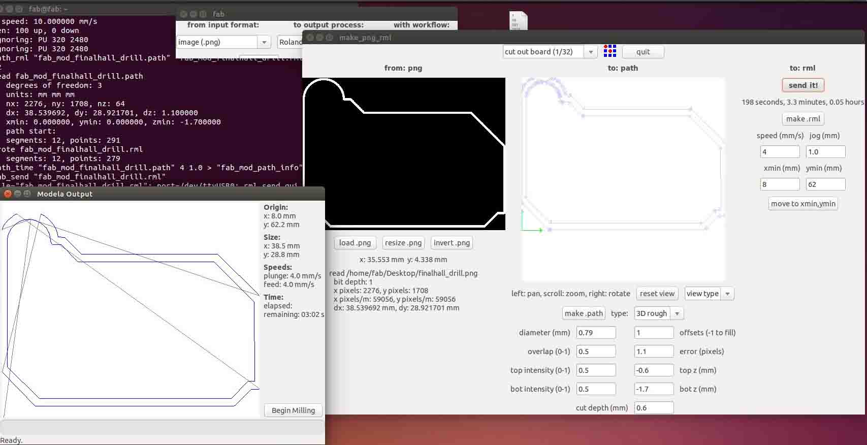
Task: Click the diameter (mm) input field
Action: click(596, 333)
